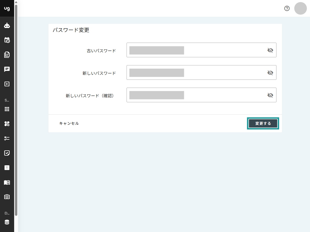Reveal the 古いパスワード field text
310x232 pixels.
click(270, 50)
